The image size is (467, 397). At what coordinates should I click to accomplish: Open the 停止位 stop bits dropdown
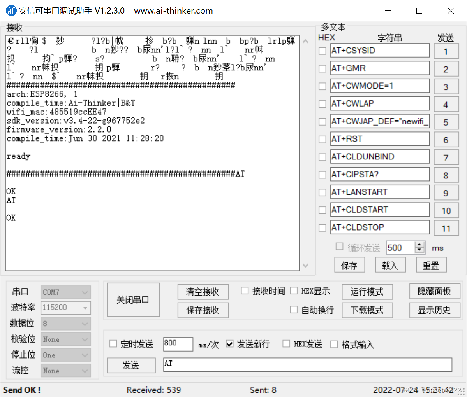(x=65, y=355)
